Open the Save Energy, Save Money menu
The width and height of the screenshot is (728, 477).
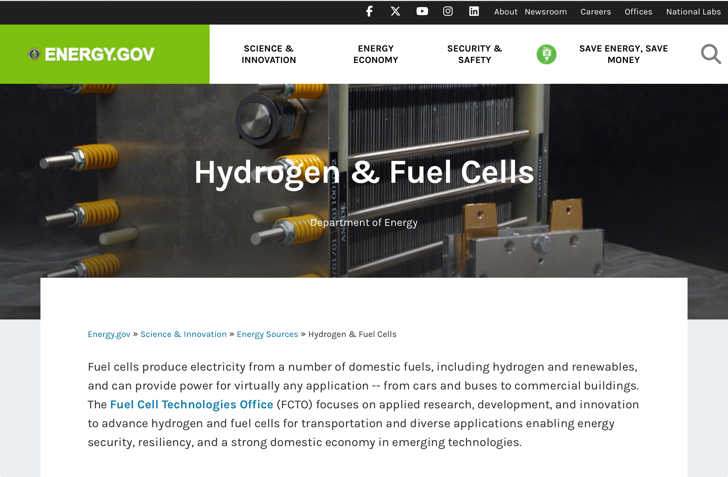pos(624,54)
